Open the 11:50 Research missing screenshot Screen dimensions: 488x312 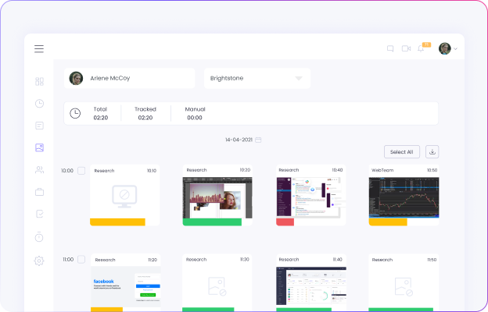(404, 286)
